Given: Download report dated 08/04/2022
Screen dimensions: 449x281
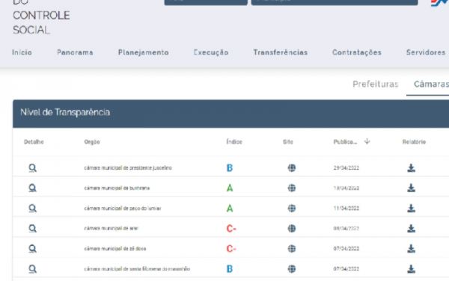Looking at the screenshot, I should [411, 229].
